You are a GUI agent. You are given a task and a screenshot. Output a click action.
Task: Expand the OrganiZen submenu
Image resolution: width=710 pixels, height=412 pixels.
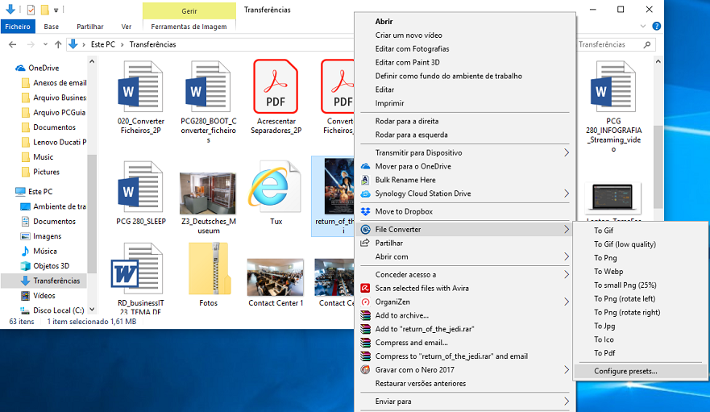566,302
